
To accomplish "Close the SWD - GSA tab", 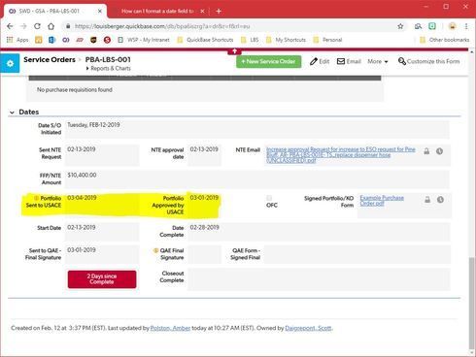I will (100, 11).
